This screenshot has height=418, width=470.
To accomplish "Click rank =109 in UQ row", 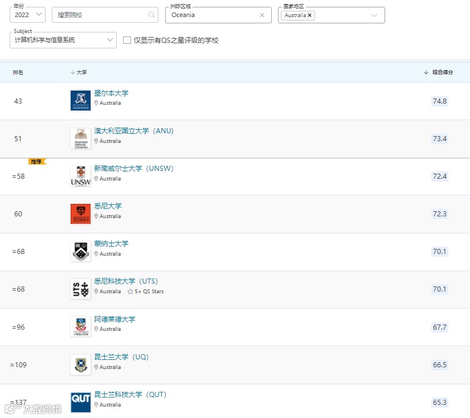I will 18,364.
